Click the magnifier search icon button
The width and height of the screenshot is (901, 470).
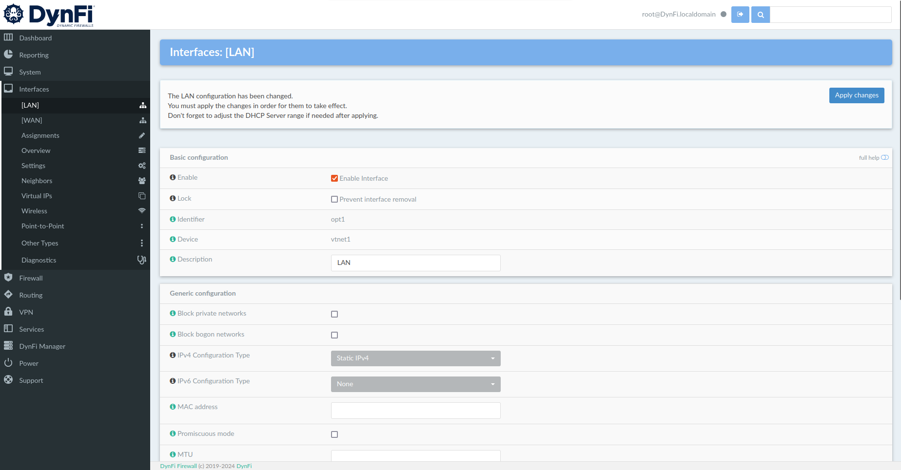[760, 15]
